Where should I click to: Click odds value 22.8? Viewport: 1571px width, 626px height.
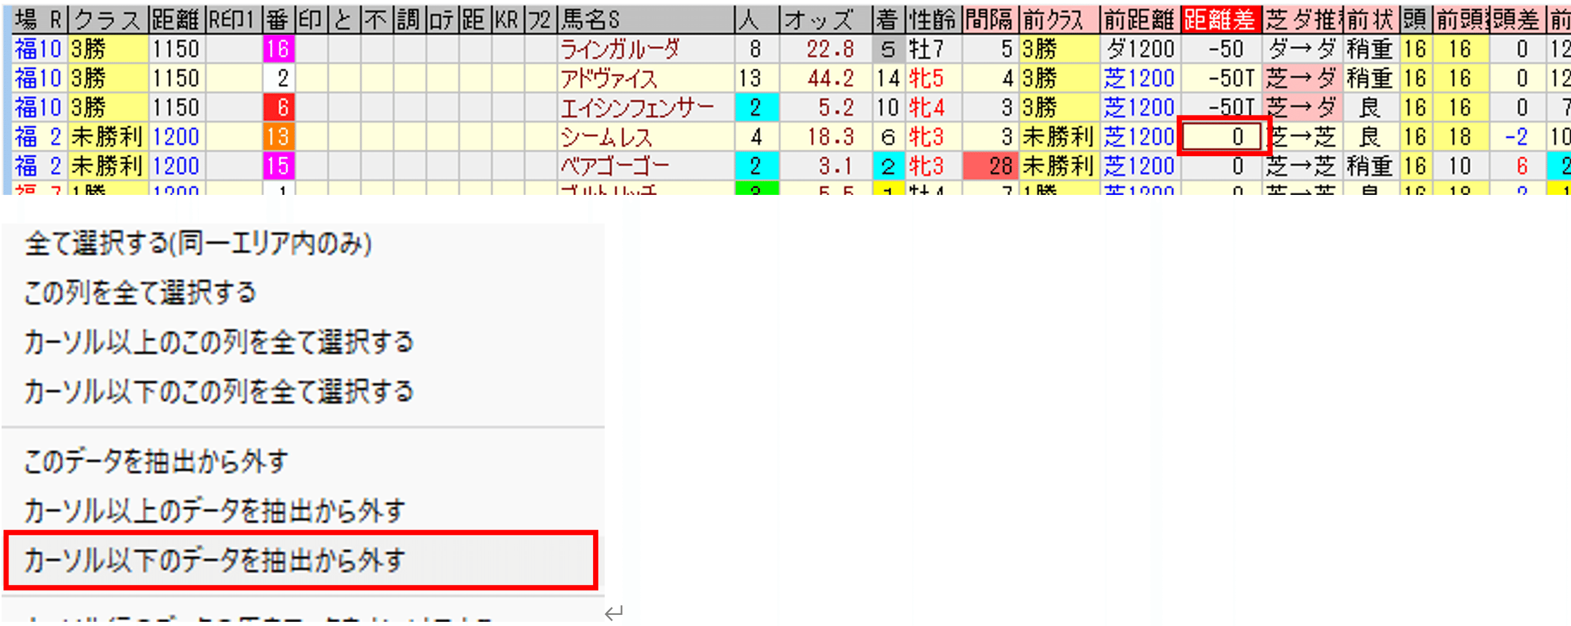click(x=830, y=49)
